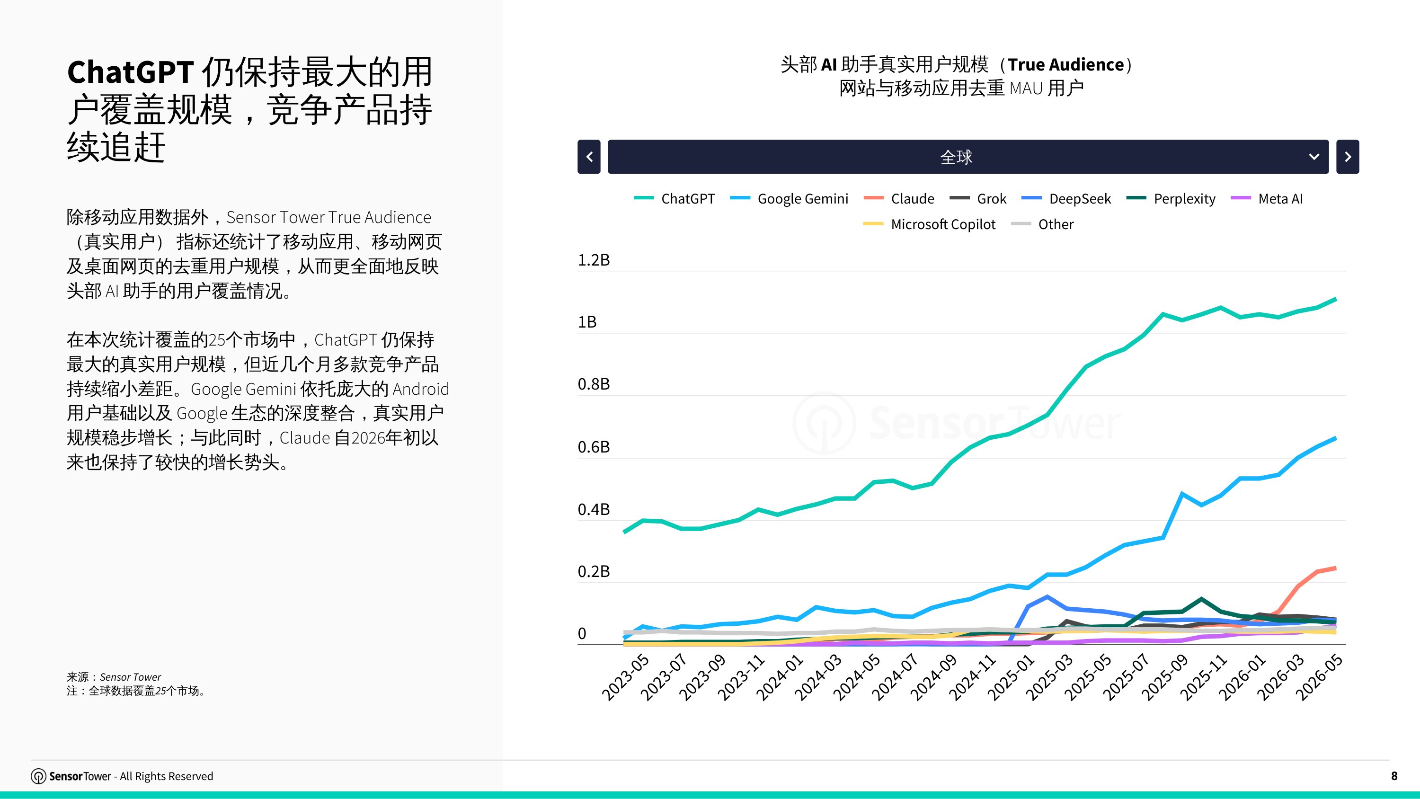The height and width of the screenshot is (799, 1420).
Task: Click the Claude orange legend color marker
Action: (874, 198)
